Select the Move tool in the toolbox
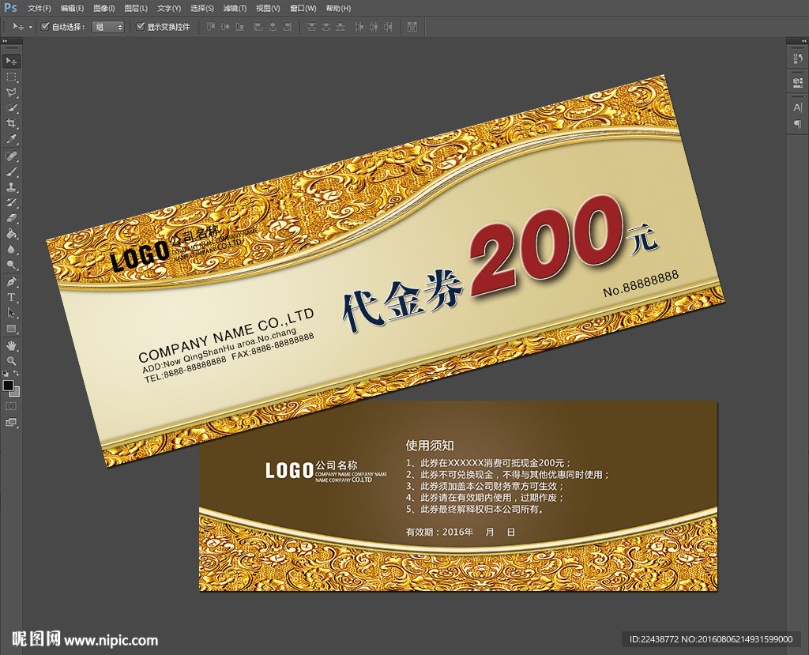This screenshot has height=655, width=809. (x=11, y=62)
